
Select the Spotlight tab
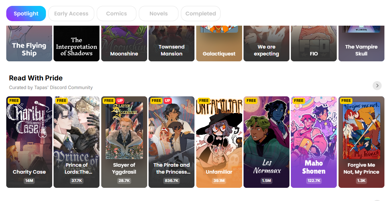coord(26,14)
